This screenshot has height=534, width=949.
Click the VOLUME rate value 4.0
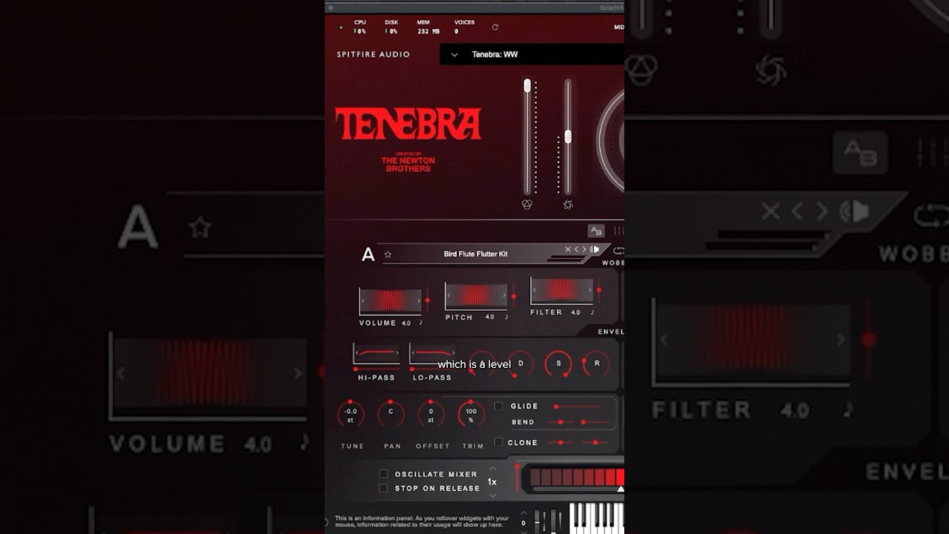coord(406,323)
